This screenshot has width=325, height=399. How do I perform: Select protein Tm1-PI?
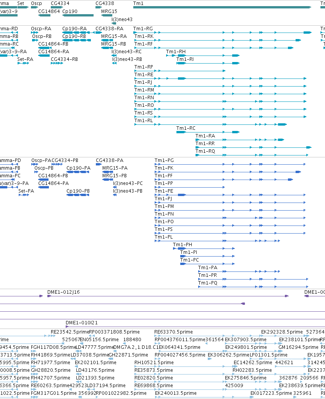point(189,252)
